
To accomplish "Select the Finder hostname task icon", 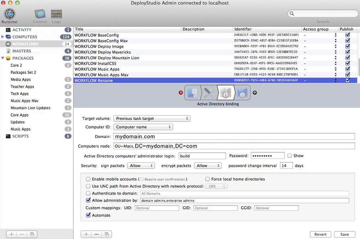I will 192,93.
